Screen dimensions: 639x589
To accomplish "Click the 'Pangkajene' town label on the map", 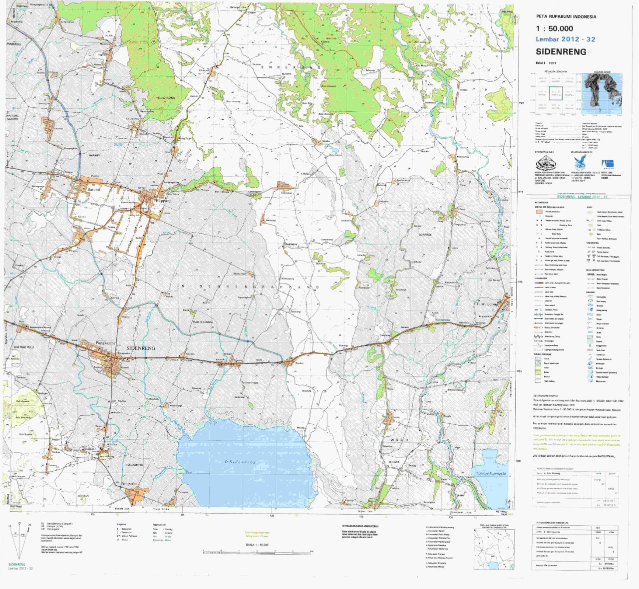I will tap(105, 343).
